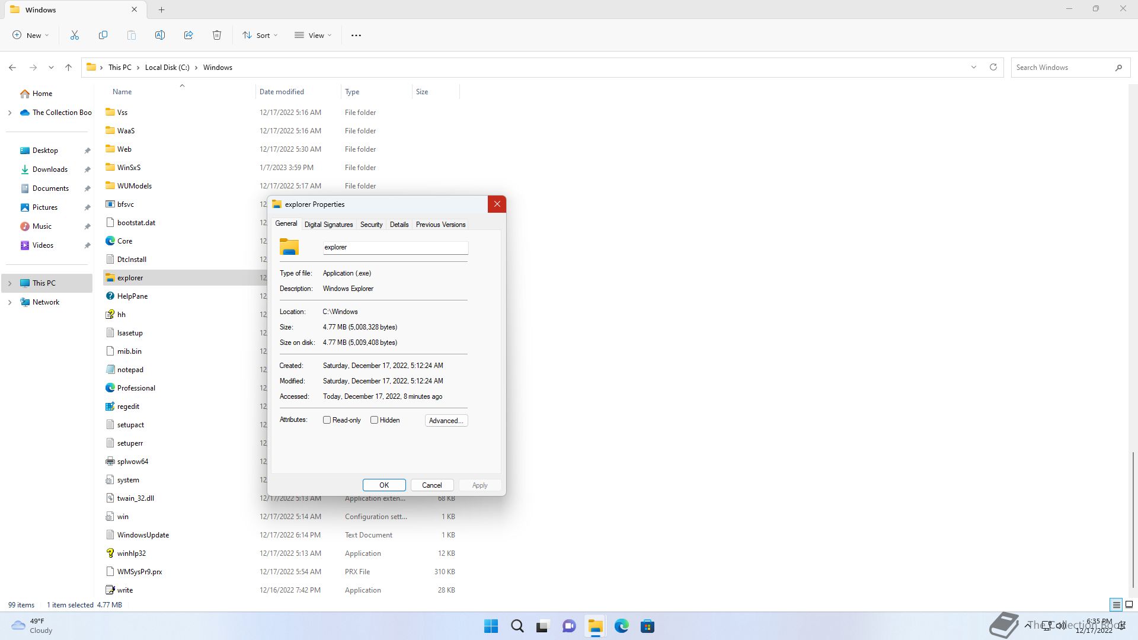
Task: Select the WinSxS folder row
Action: [x=282, y=168]
